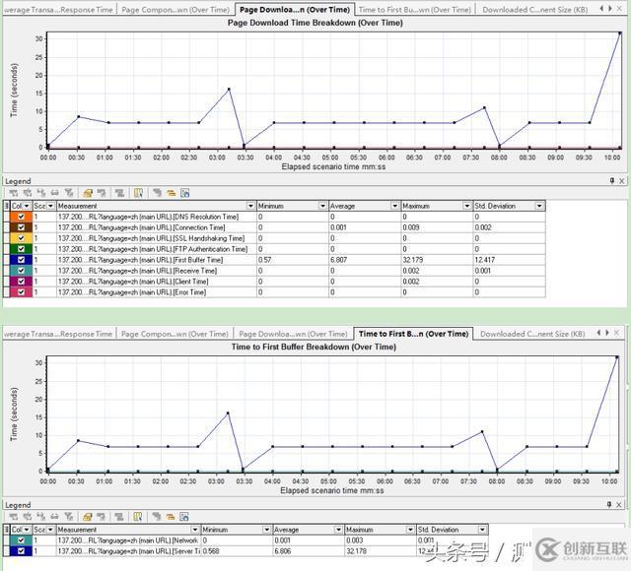Switch to Downloaded Component Size tab in lower pane
Screen dimensions: 631x571
(532, 334)
